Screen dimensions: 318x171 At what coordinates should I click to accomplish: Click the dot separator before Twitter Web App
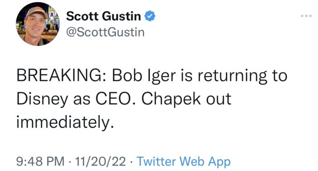131,162
